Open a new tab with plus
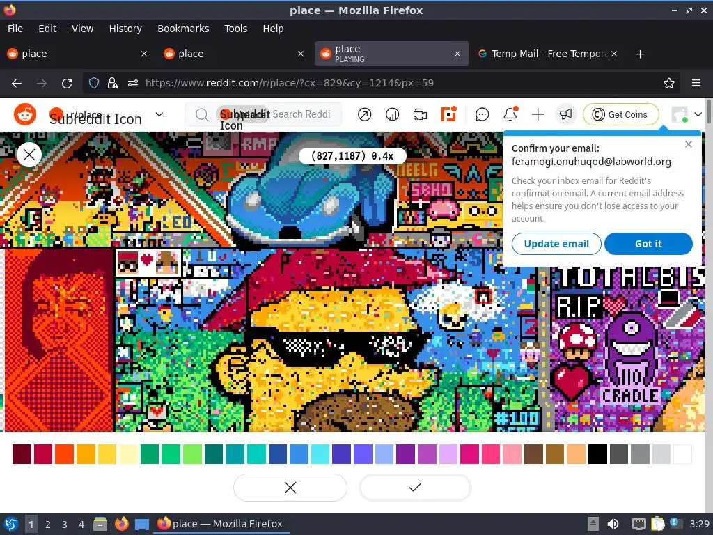713x535 pixels. [x=641, y=54]
